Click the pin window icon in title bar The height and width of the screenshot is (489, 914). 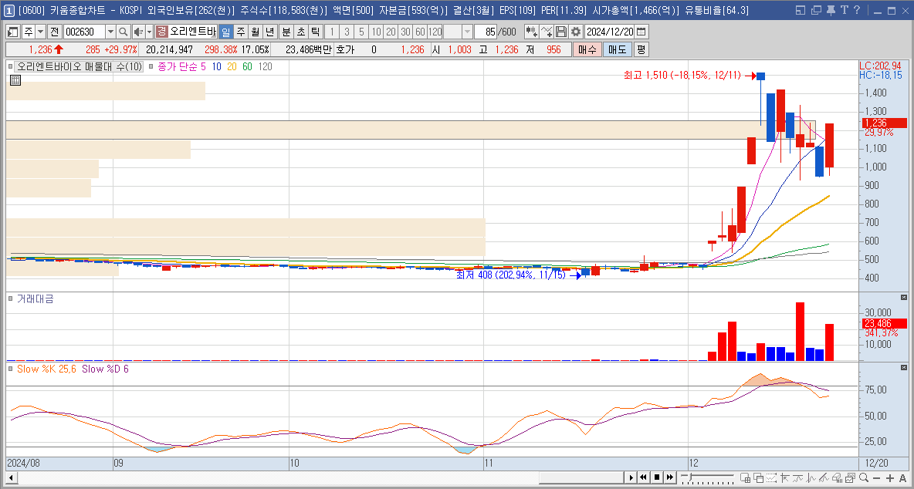831,10
